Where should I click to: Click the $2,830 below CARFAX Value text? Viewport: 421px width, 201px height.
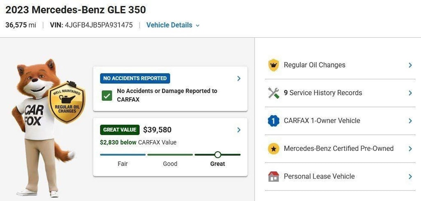tap(138, 142)
